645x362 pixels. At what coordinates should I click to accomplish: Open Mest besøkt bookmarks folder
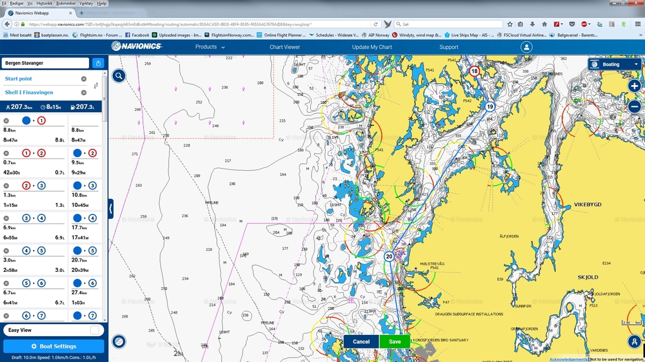point(17,35)
